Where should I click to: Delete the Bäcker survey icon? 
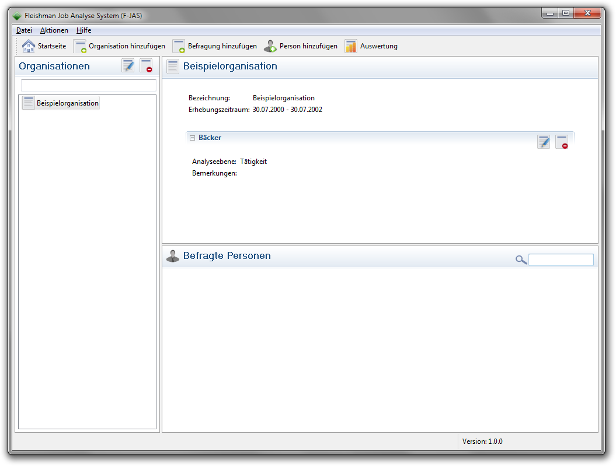[x=562, y=142]
